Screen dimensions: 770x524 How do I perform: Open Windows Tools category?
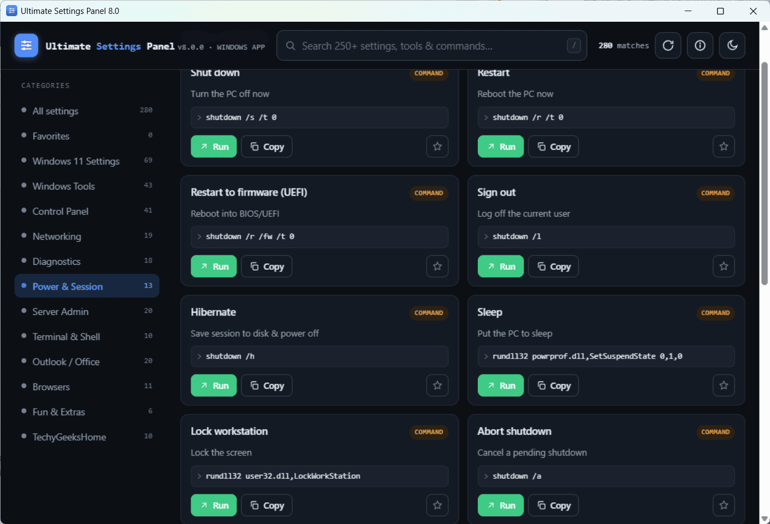pyautogui.click(x=87, y=186)
